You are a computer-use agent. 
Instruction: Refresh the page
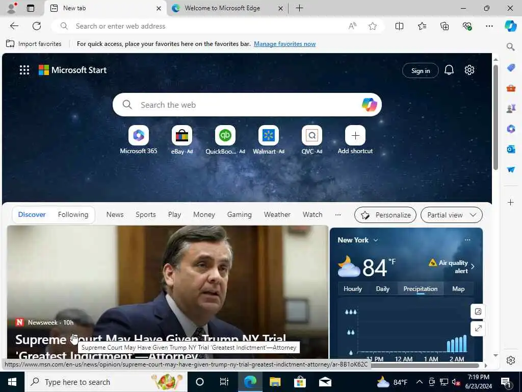tap(37, 26)
